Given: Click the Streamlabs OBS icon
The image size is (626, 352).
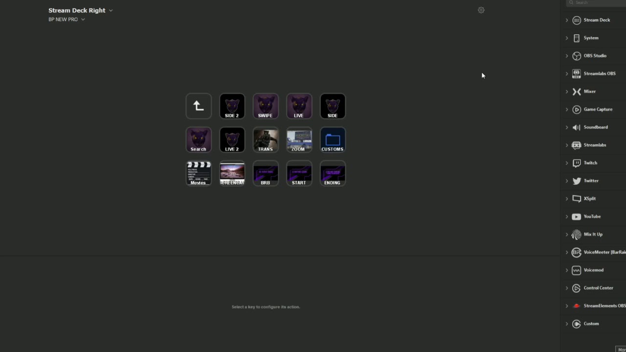Looking at the screenshot, I should [x=577, y=73].
